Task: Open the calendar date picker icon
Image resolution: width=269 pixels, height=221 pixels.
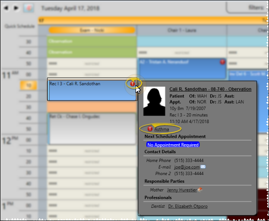Action: [28, 8]
